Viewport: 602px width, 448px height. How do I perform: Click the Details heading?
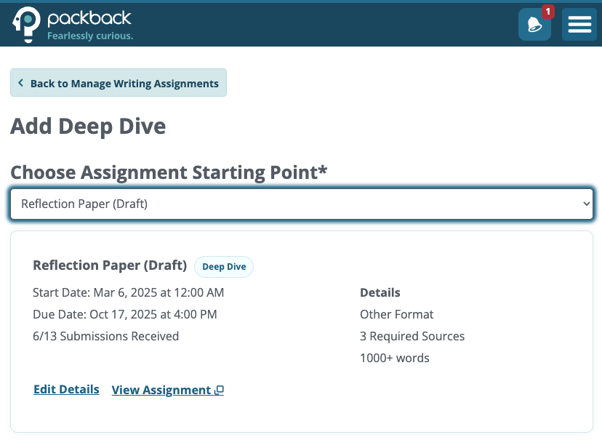click(x=380, y=292)
